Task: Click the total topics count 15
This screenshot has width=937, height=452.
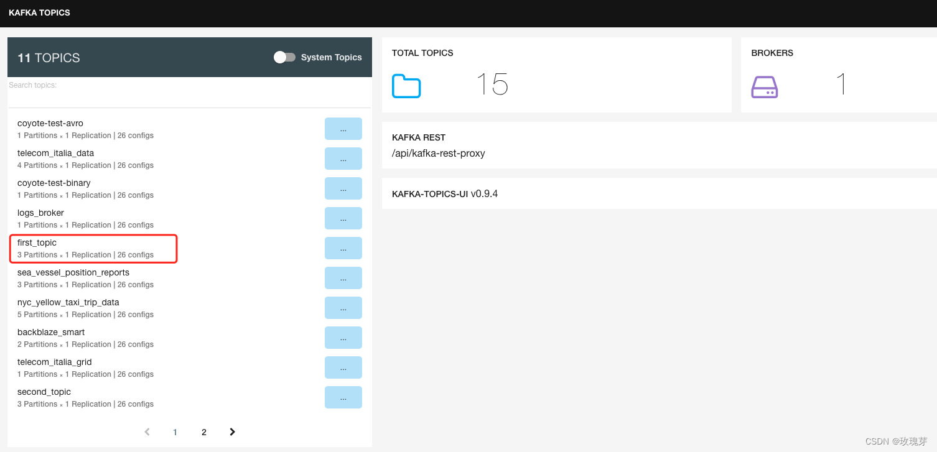Action: [x=492, y=84]
